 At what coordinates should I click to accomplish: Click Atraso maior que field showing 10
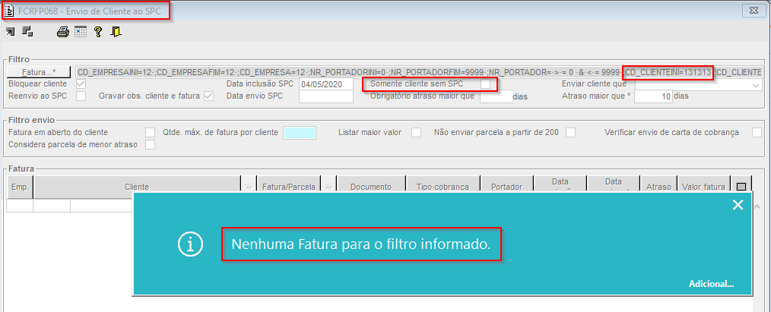click(x=653, y=96)
